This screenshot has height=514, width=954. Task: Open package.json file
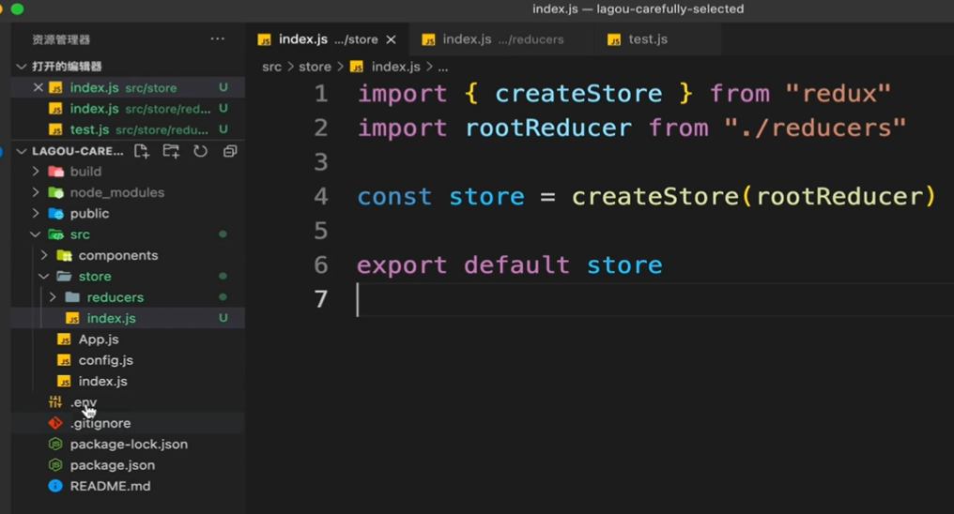129,465
